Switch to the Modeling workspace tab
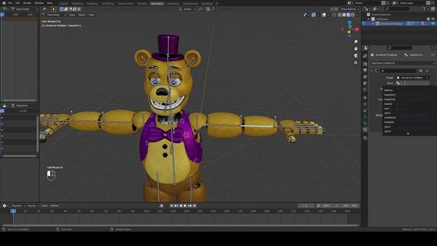Screen dimensions: 437x246 pyautogui.click(x=77, y=3)
